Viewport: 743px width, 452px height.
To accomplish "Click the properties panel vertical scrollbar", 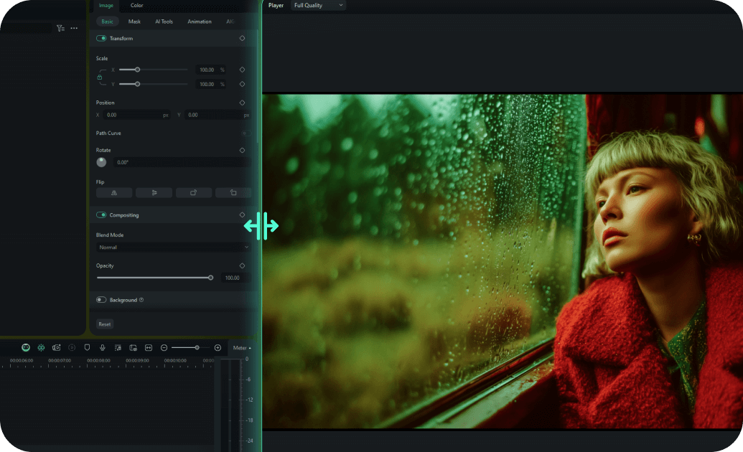I will tap(258, 88).
